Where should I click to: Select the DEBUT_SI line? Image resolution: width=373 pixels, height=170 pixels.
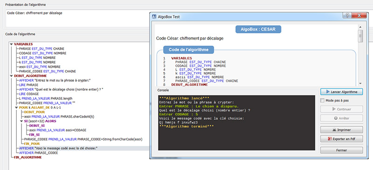pos(37,126)
